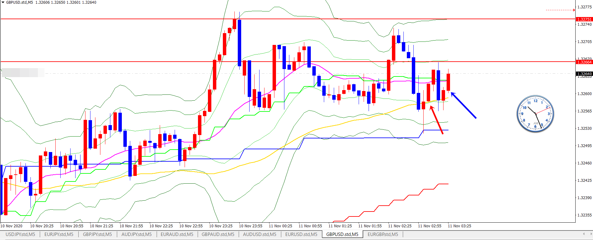
Task: Select the active GBPUSD.std,M5 tab
Action: 342,234
